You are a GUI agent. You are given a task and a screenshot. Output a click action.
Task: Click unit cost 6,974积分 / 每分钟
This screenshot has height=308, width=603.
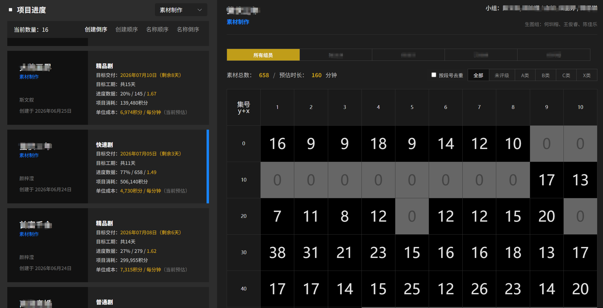click(140, 112)
